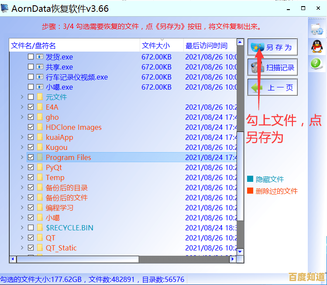This screenshot has width=327, height=285.
Task: Check the box for 发货.exe
Action: coord(31,56)
